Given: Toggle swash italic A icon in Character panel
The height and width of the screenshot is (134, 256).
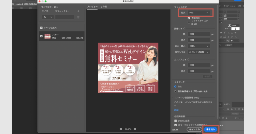Looking at the screenshot, I should (221, 37).
